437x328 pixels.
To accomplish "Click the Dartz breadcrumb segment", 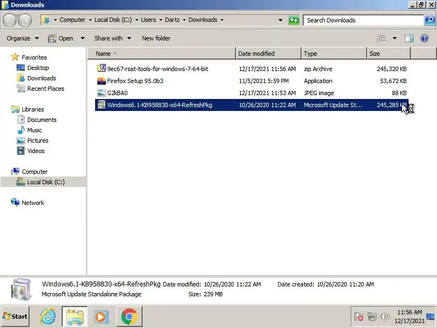I will [x=172, y=20].
